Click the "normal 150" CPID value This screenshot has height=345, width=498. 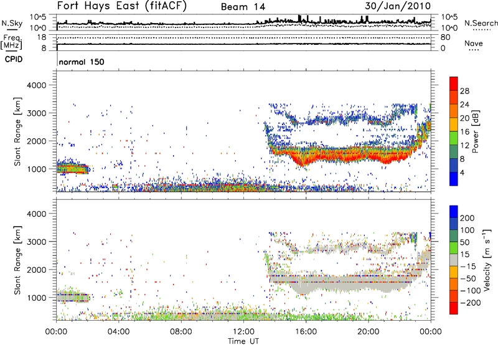coord(82,62)
